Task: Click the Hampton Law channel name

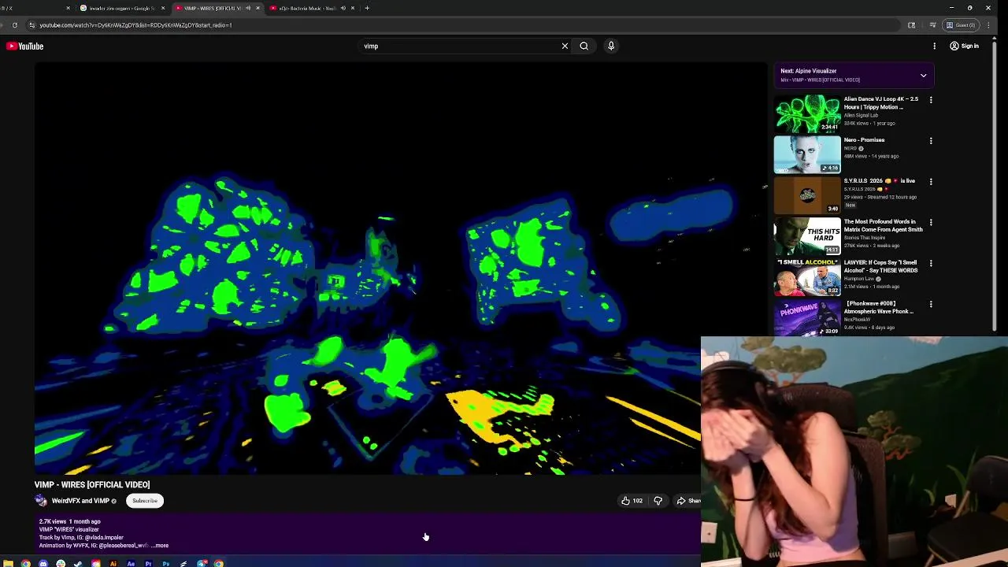Action: 859,279
